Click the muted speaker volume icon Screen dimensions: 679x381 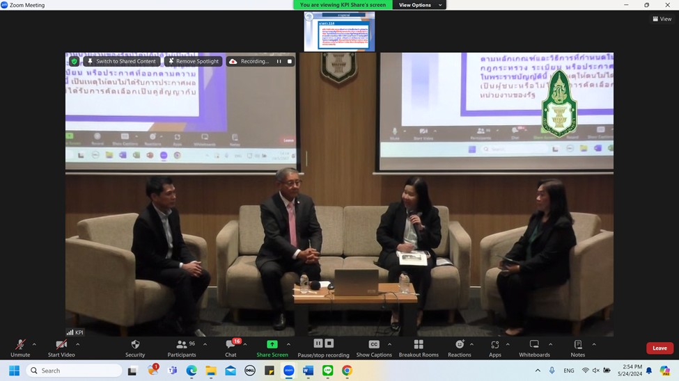coord(596,371)
